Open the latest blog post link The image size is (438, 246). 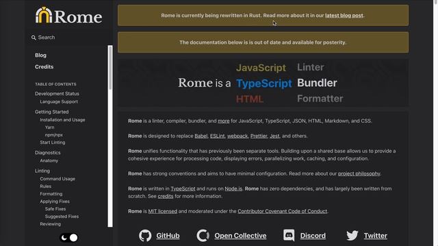[344, 16]
